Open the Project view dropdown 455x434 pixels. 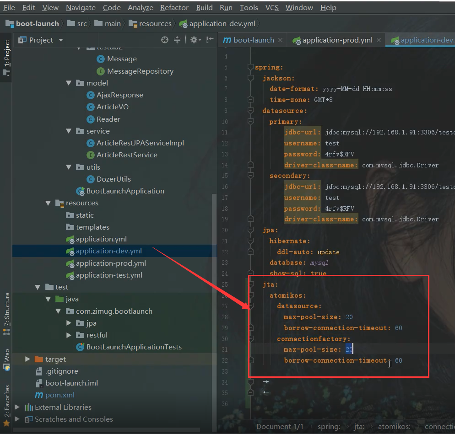pos(61,40)
